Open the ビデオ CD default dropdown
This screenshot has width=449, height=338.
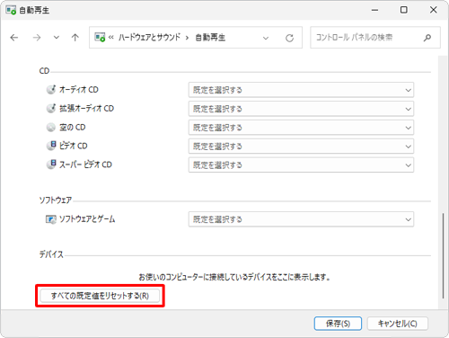(301, 147)
